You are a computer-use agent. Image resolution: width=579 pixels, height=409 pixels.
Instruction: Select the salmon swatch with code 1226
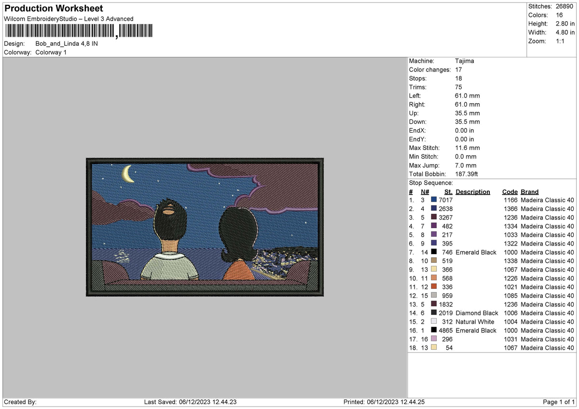pos(434,277)
